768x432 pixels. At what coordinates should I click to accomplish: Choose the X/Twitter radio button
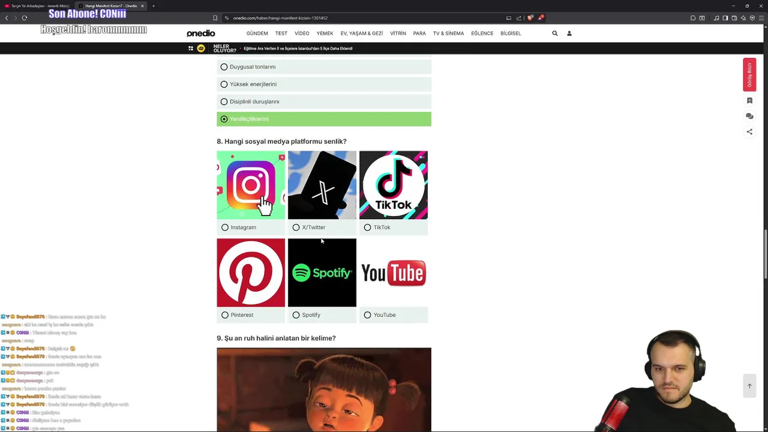pyautogui.click(x=296, y=227)
